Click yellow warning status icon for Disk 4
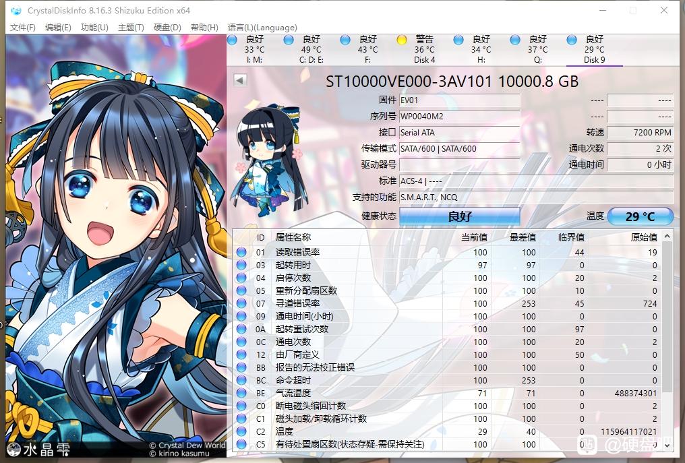Image resolution: width=685 pixels, height=463 pixels. 401,40
